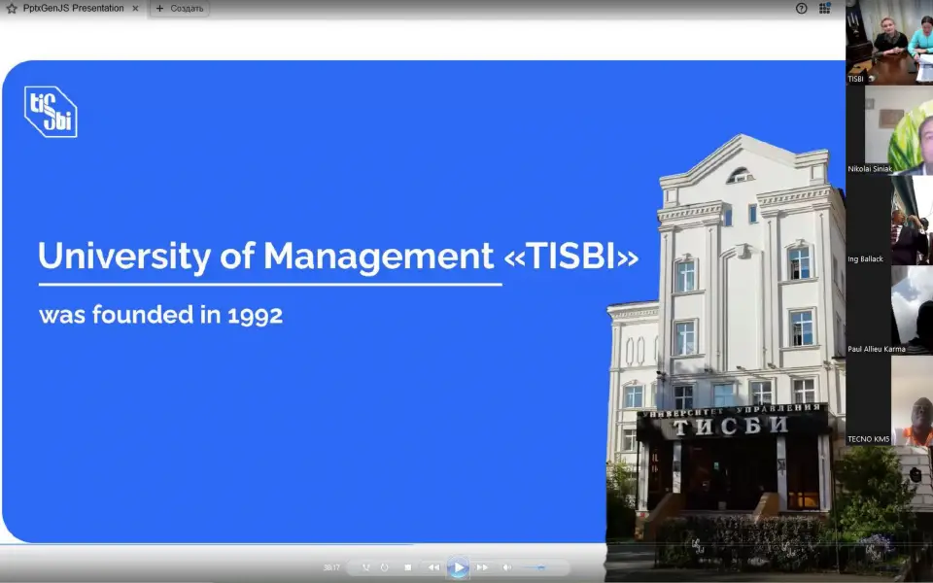Click the star icon beside tab title
Viewport: 933px width, 583px height.
click(12, 9)
